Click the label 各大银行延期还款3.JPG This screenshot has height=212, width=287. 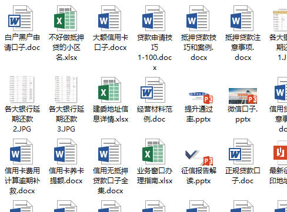[x=66, y=119]
